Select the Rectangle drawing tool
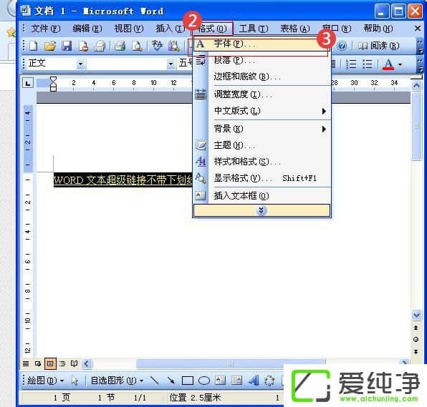The image size is (427, 407). point(188,381)
